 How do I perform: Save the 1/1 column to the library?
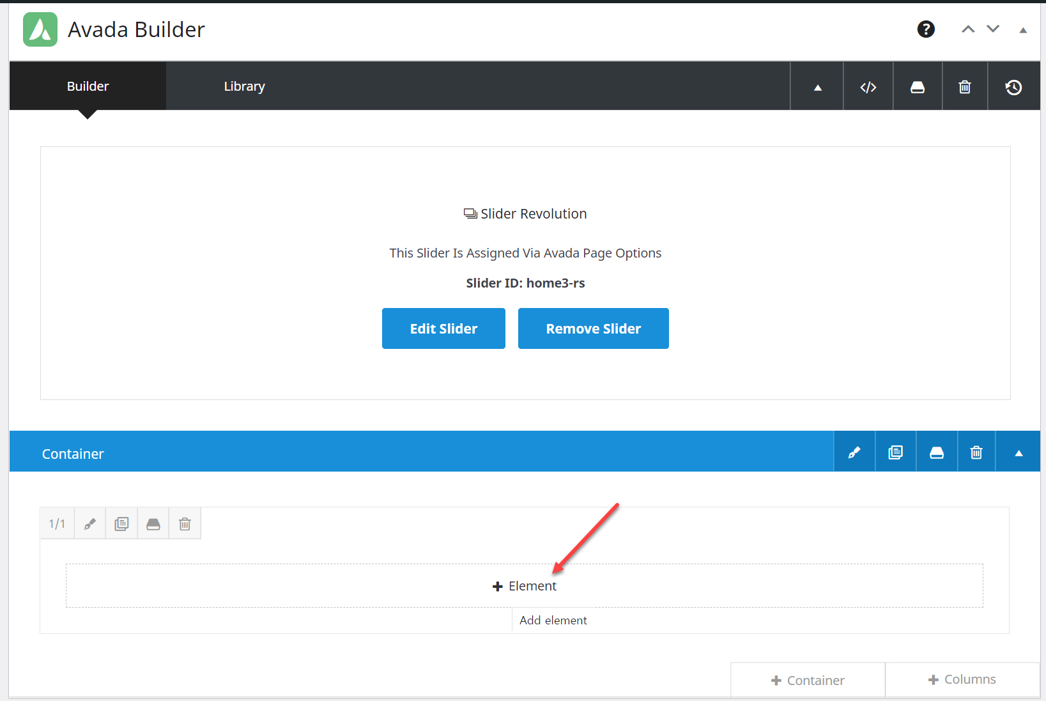click(153, 523)
